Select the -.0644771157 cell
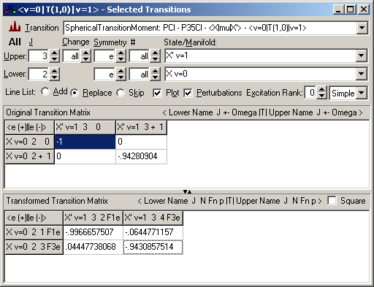The height and width of the screenshot is (287, 374). click(153, 232)
